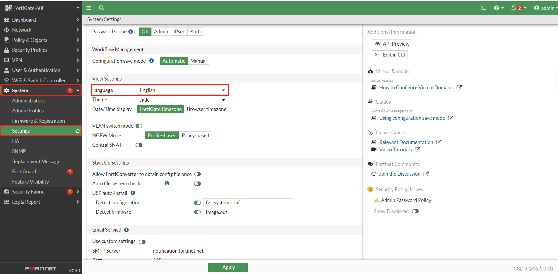558x274 pixels.
Task: Click external link icon beside Join the Discussion
Action: (426, 174)
